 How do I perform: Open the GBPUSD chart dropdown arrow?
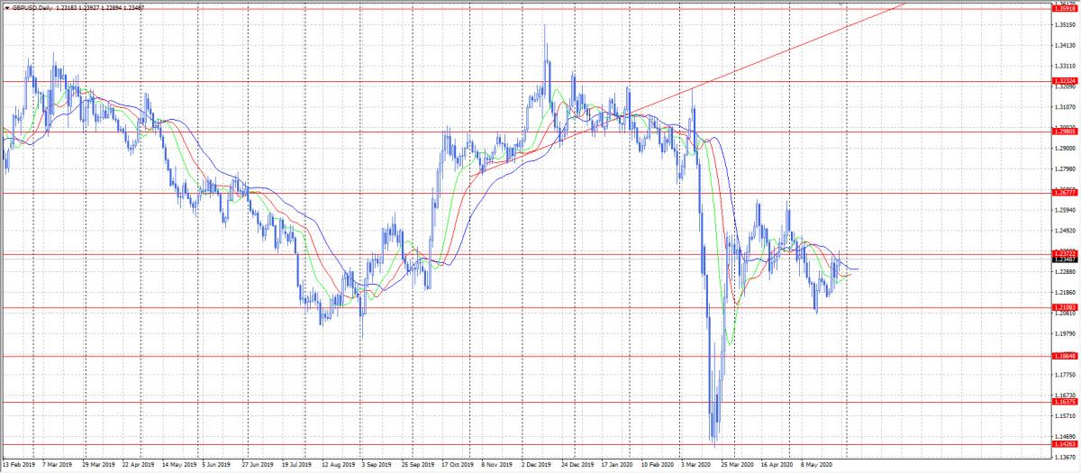pyautogui.click(x=6, y=6)
